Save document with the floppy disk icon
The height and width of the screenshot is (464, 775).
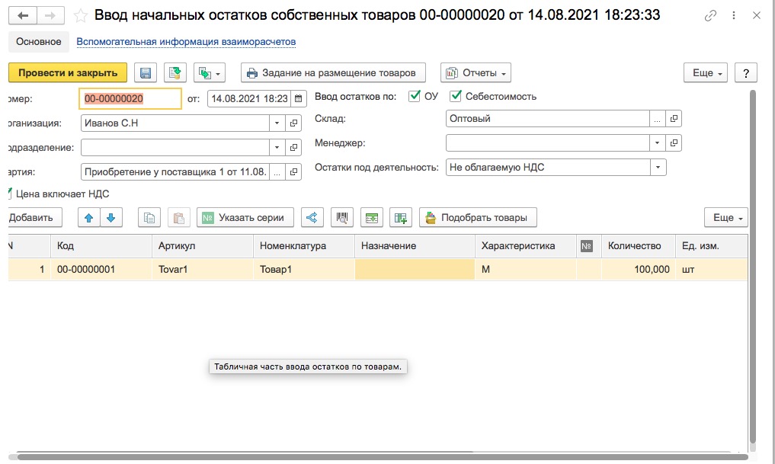(146, 73)
